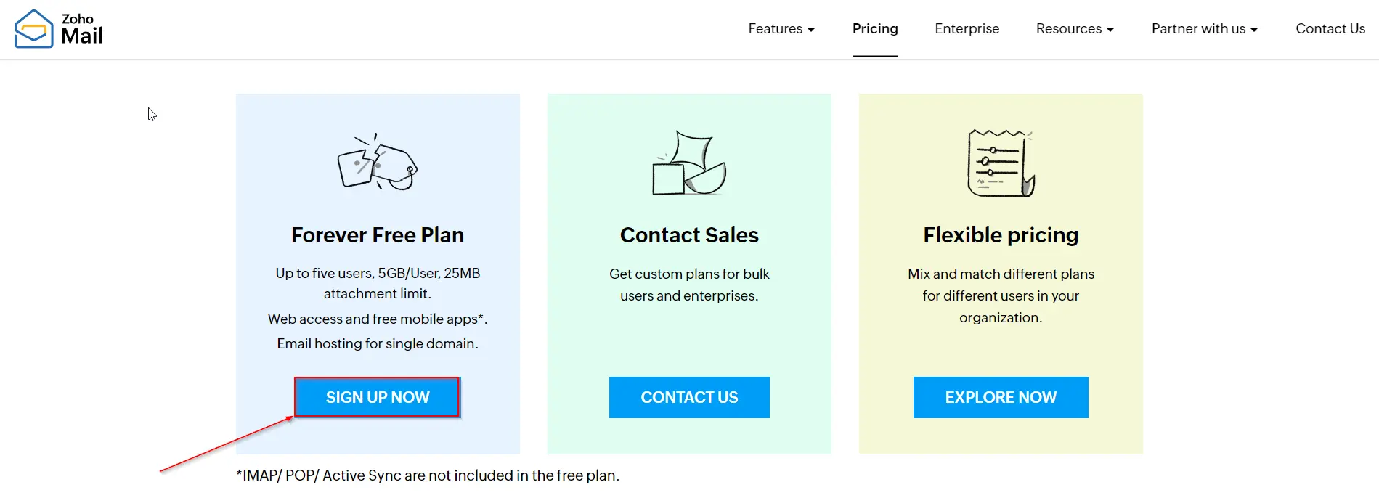
Task: Go to the Enterprise page
Action: (967, 29)
